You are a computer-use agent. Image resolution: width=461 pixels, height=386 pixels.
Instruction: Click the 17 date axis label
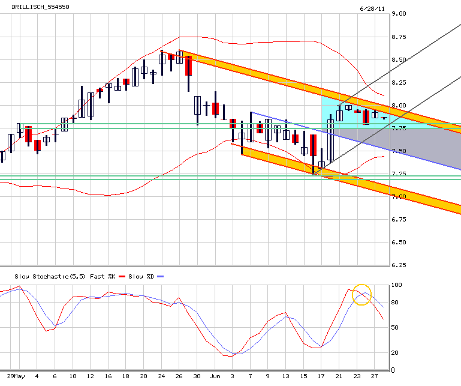click(x=321, y=376)
